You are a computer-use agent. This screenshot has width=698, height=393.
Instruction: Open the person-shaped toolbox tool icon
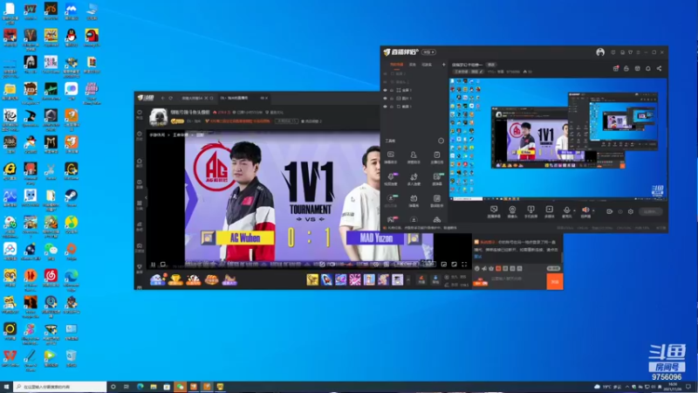coord(414,155)
